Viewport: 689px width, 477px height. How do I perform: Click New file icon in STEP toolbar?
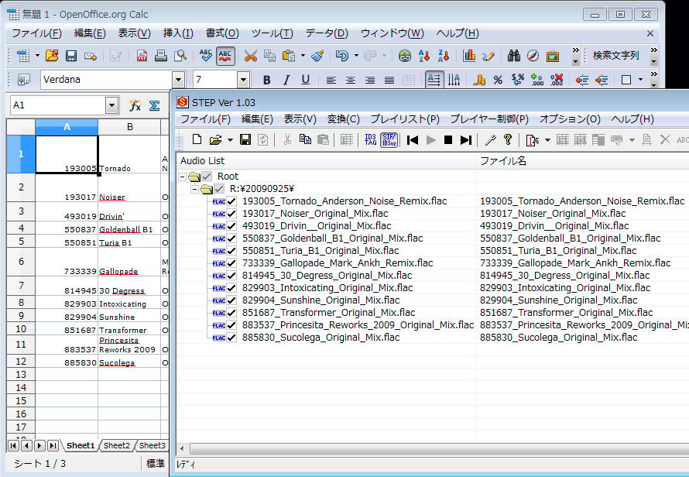coord(197,140)
